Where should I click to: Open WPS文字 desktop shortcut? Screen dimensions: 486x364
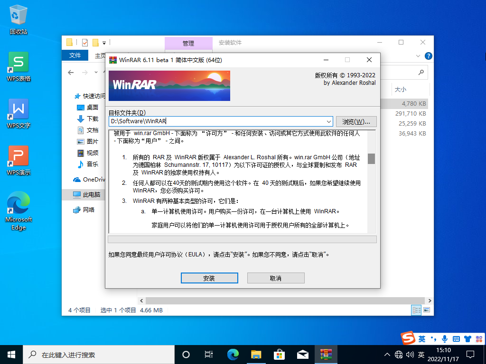[x=19, y=114]
